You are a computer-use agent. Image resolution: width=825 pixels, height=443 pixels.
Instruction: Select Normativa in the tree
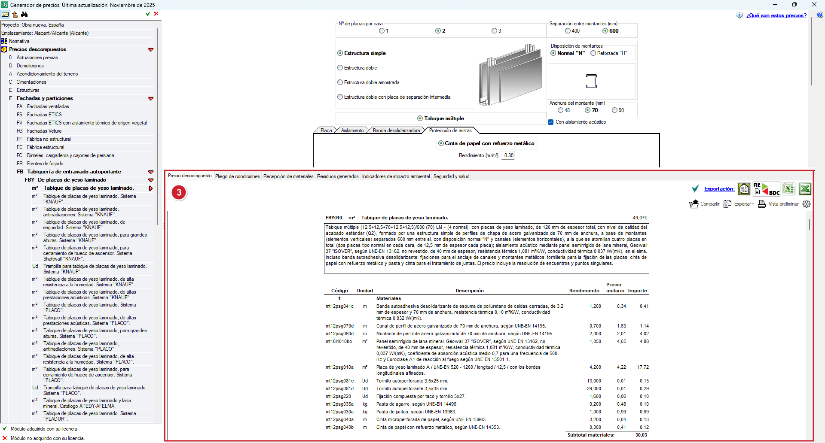click(x=19, y=41)
